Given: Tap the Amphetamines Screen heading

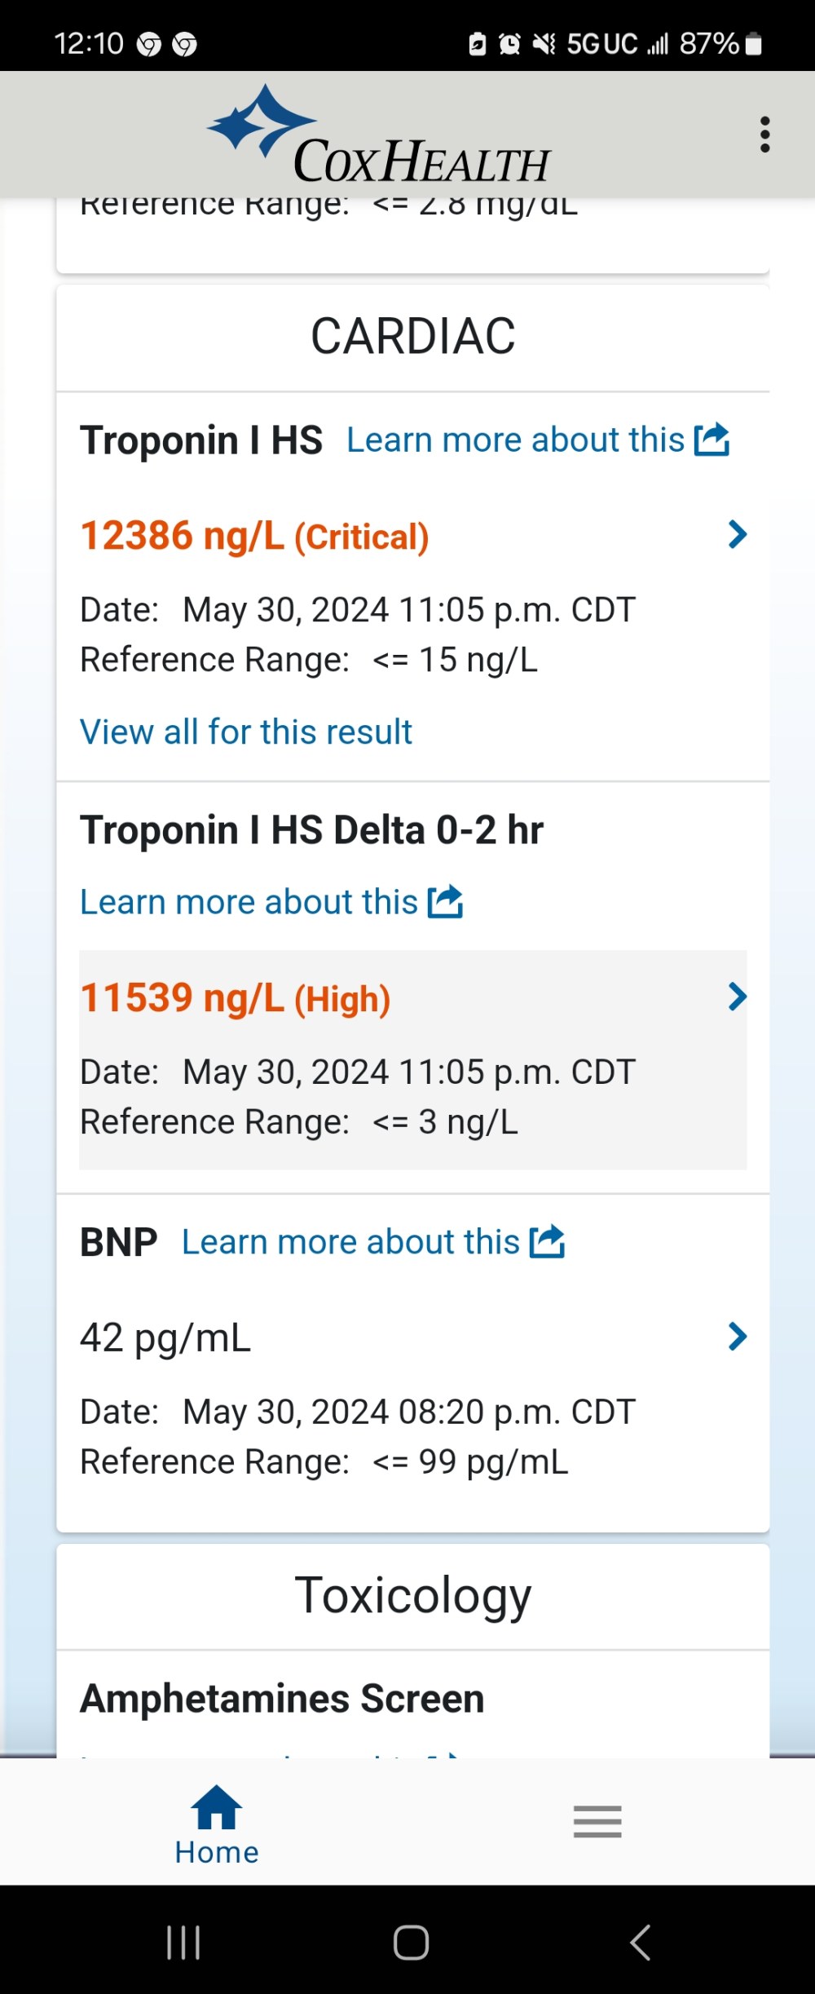Looking at the screenshot, I should pos(282,1699).
